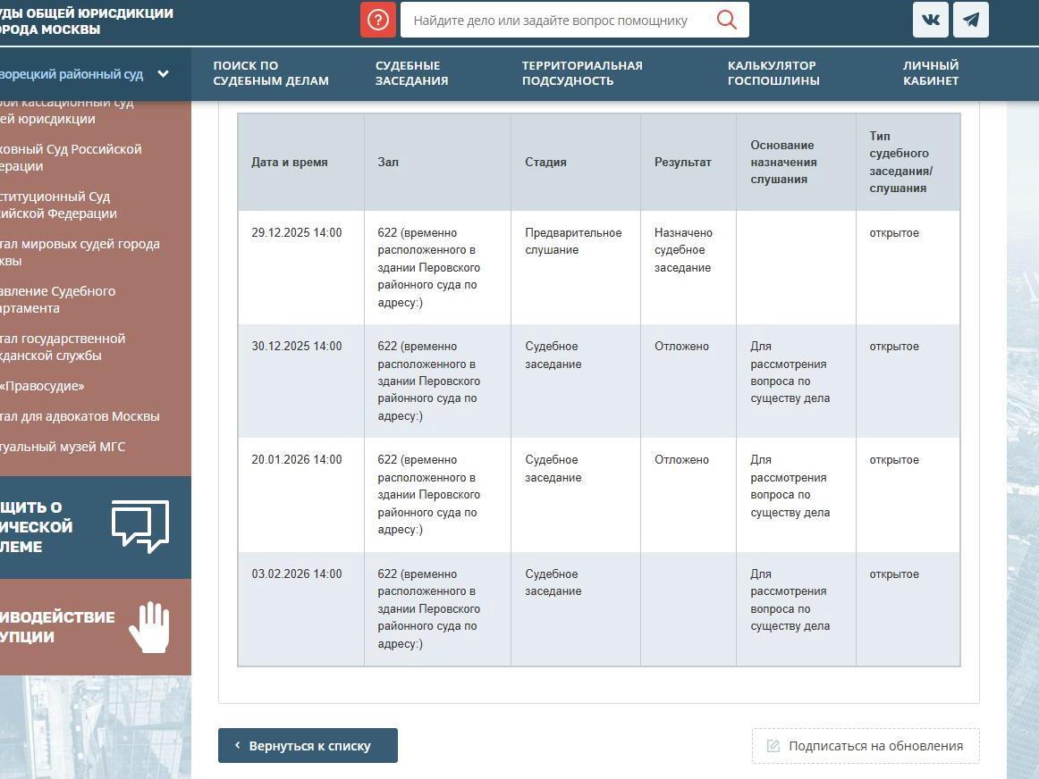Click the edit icon beside Подписаться на обновления
Image resolution: width=1039 pixels, height=779 pixels.
(773, 746)
